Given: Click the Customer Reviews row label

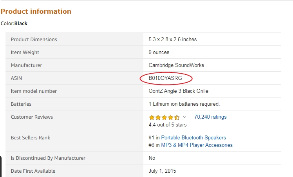Looking at the screenshot, I should coord(32,117).
